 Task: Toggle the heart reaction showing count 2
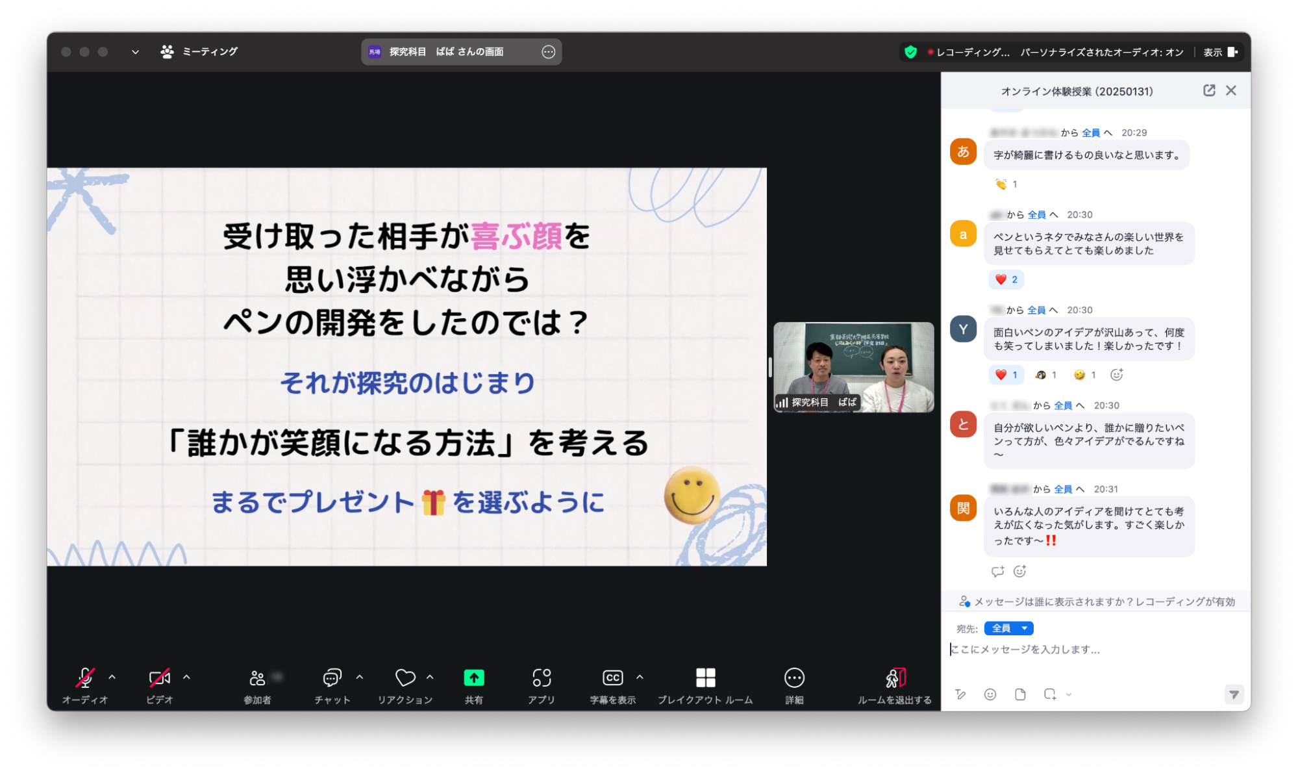coord(1006,279)
